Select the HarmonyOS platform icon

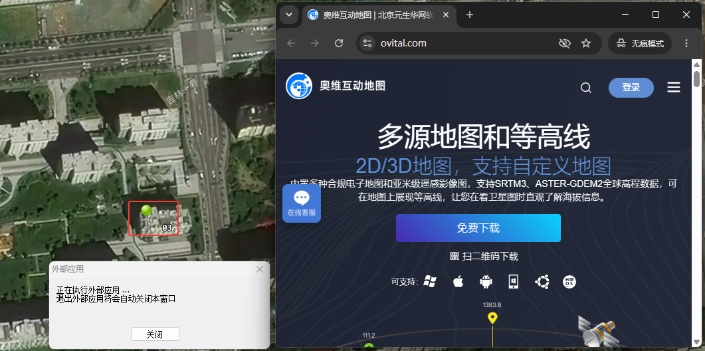pos(569,282)
